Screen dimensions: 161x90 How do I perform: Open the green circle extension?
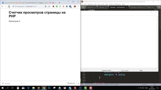[57, 6]
